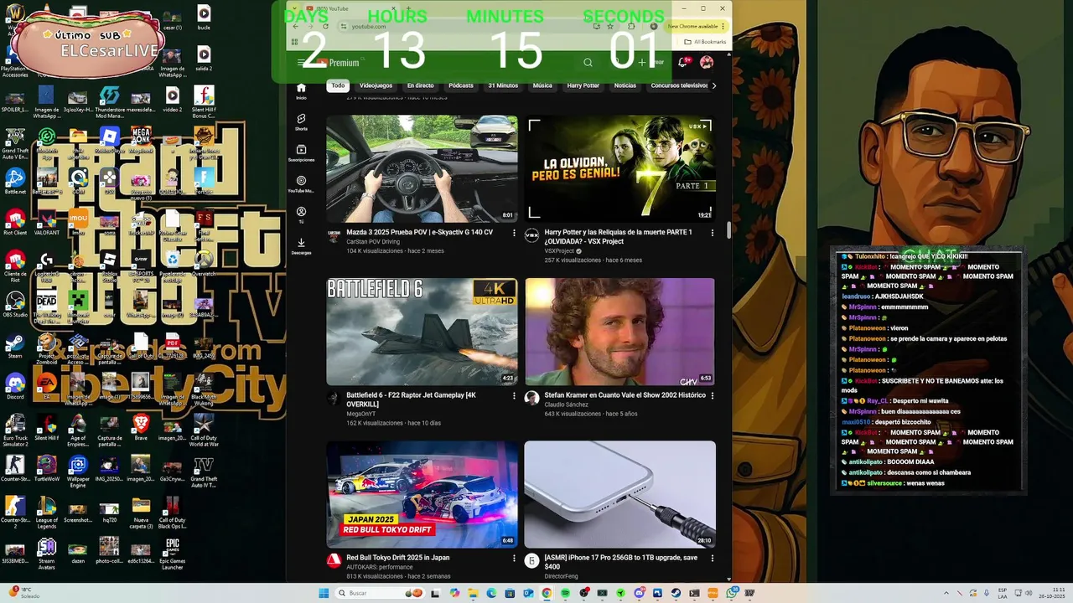Select the Harry Potter filter chip
This screenshot has width=1073, height=603.
583,85
